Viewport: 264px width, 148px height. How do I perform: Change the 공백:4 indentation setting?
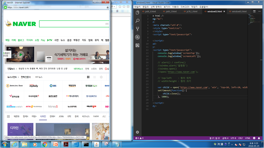(x=225, y=138)
